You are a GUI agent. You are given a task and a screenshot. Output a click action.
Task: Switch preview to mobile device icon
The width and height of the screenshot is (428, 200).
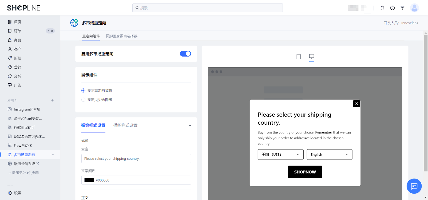click(x=299, y=57)
